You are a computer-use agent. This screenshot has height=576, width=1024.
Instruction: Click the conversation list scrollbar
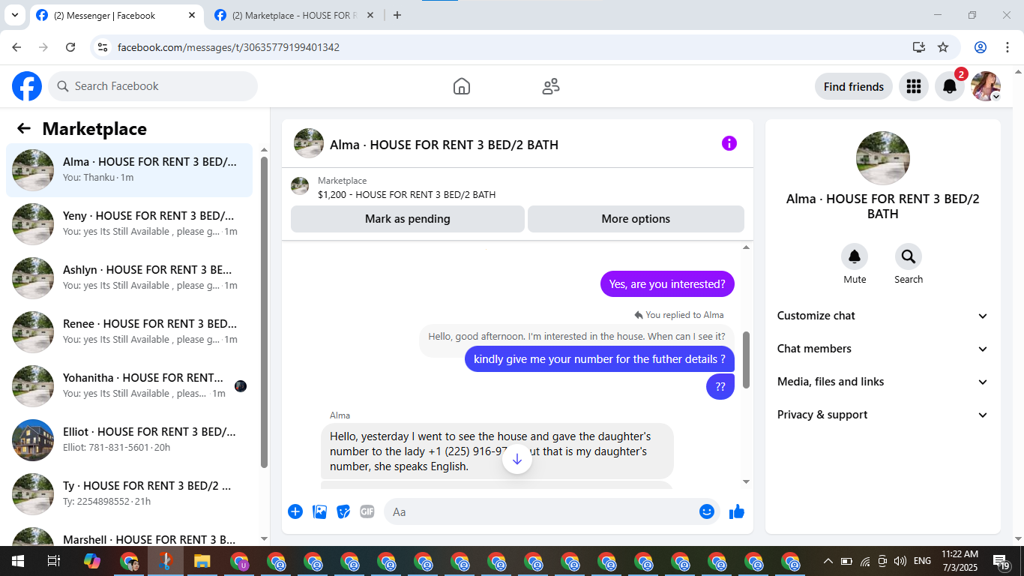[x=264, y=311]
